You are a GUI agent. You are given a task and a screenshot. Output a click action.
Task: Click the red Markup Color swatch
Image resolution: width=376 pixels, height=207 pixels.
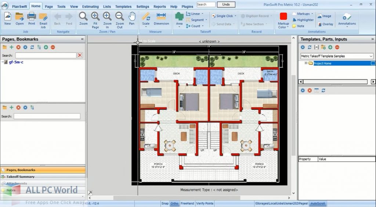pyautogui.click(x=283, y=16)
